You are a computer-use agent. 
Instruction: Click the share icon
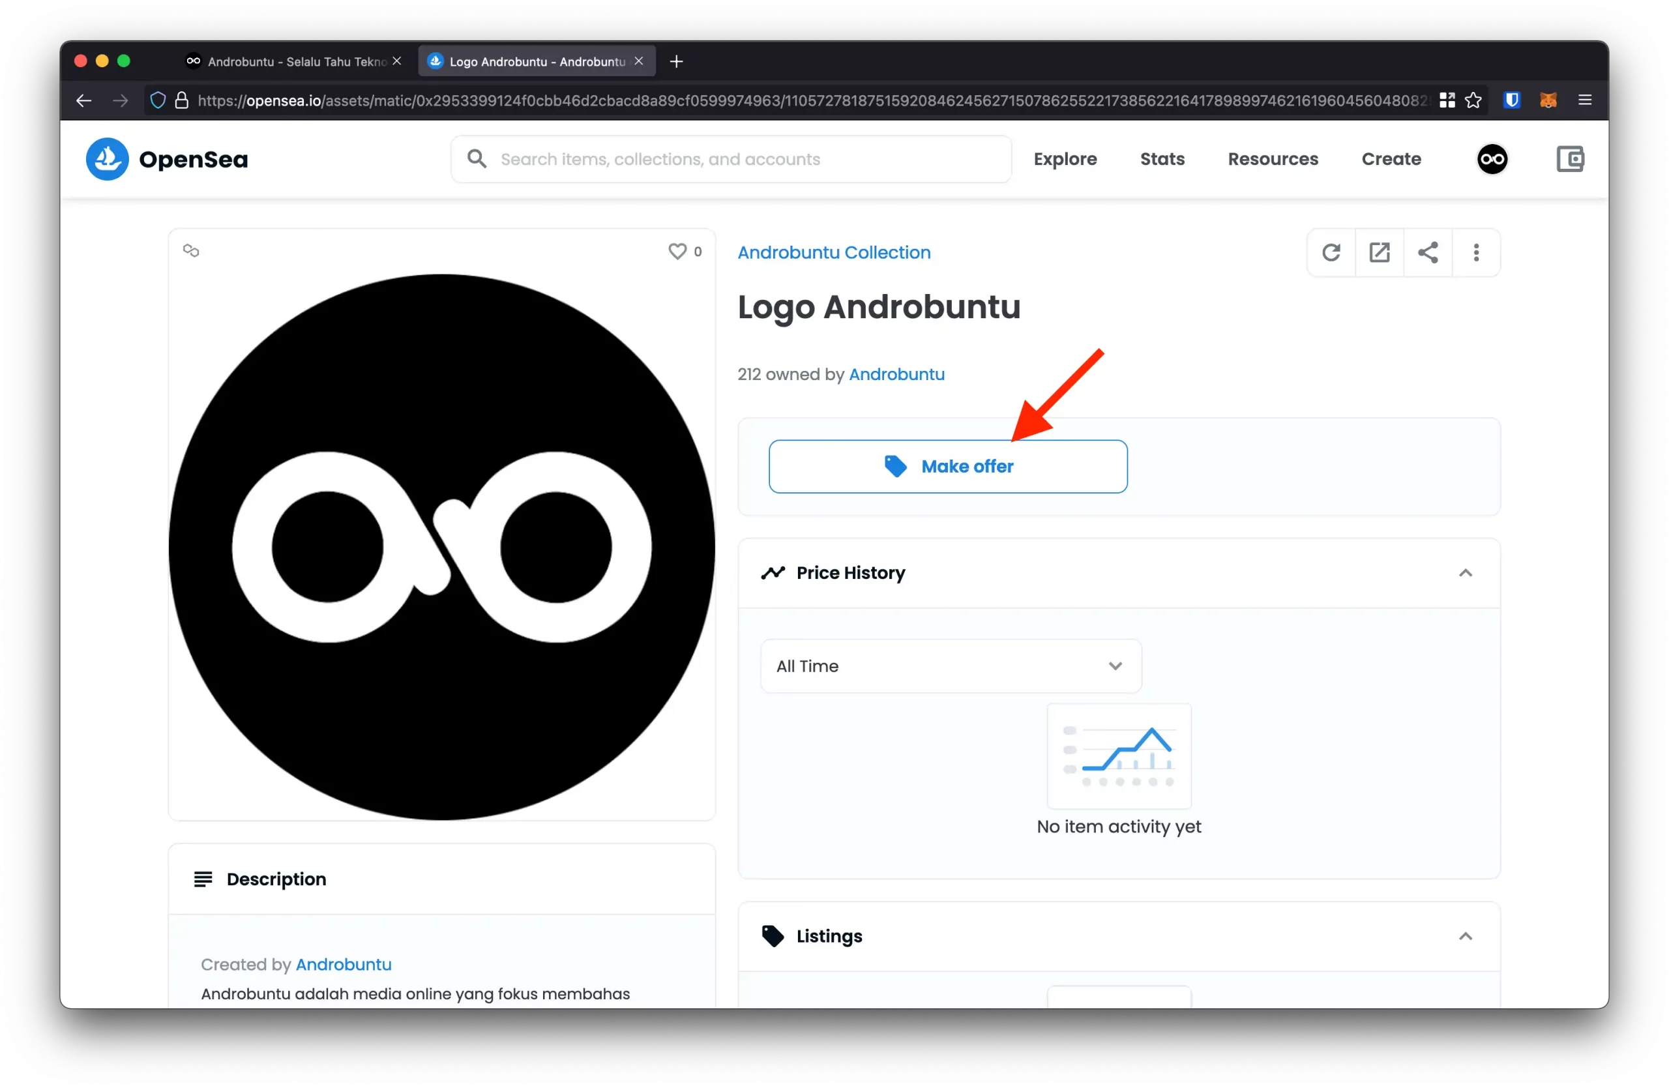[1427, 252]
